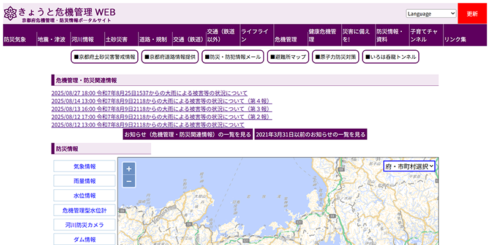Image resolution: width=490 pixels, height=245 pixels.
Task: Open the 災害に備えを! menu
Action: (358, 35)
